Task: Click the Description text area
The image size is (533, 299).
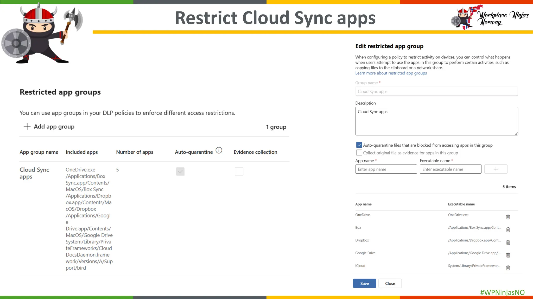Action: (436, 121)
